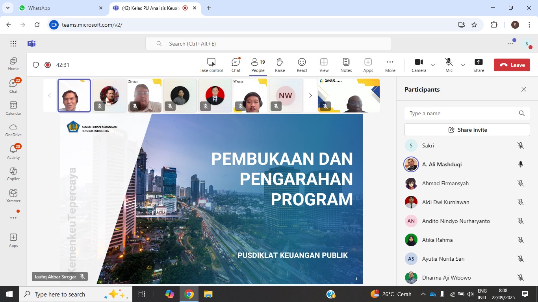Screen dimensions: 538x302
Task: Open Apps store in left sidebar
Action: 13,240
